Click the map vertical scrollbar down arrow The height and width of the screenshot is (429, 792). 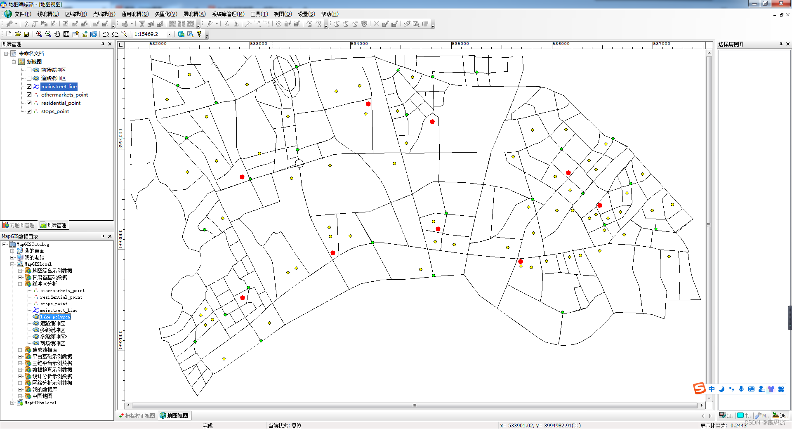709,398
